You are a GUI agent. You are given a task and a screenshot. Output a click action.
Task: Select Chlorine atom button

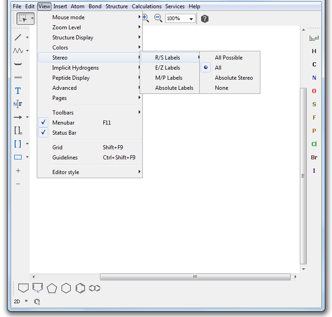pyautogui.click(x=314, y=144)
